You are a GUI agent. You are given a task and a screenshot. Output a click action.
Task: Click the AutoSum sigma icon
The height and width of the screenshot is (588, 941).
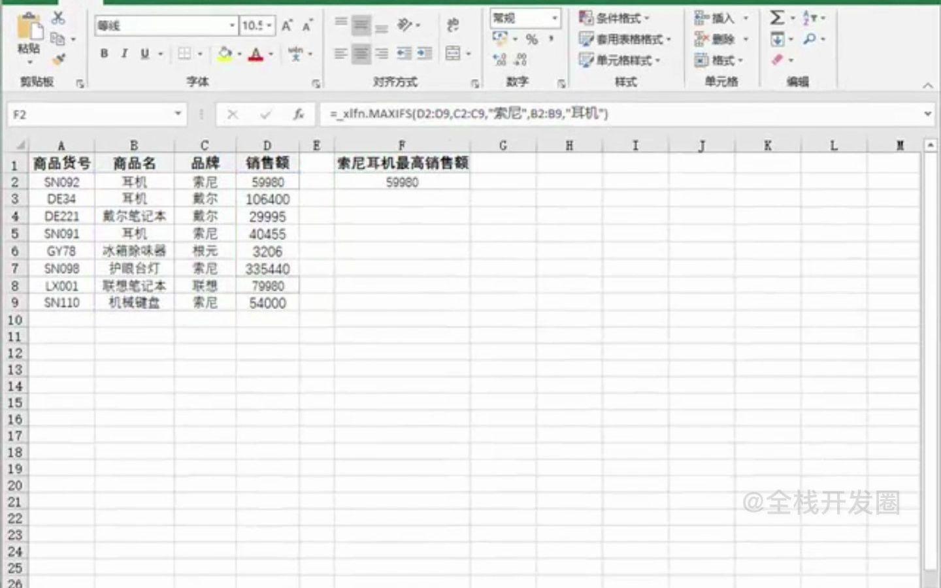[x=776, y=18]
